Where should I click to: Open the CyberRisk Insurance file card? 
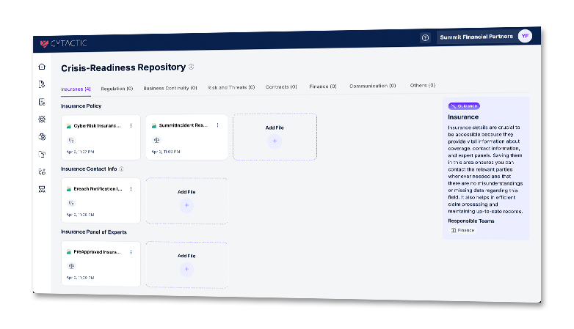(x=101, y=138)
